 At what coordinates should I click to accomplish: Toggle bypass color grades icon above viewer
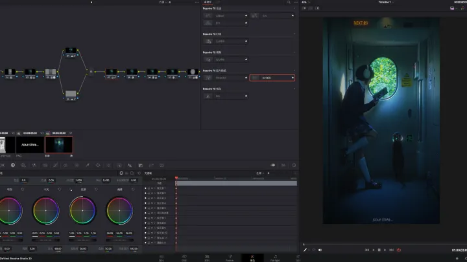[462, 8]
